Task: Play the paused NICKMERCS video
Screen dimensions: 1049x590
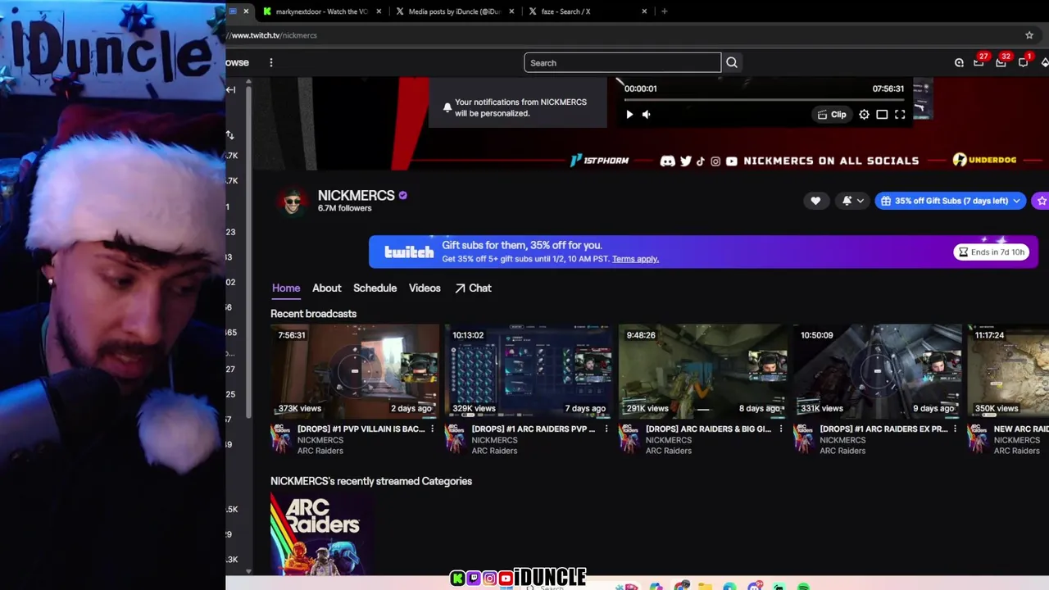Action: point(629,115)
